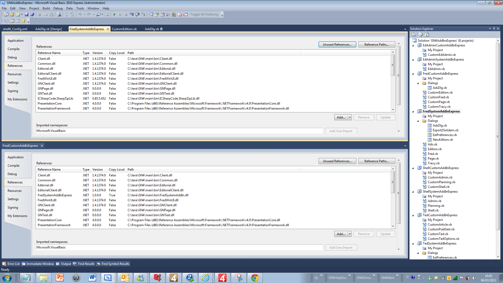The image size is (503, 283).
Task: Open the Solution Explorer toolbar icon with magnifier
Action: tap(151, 14)
